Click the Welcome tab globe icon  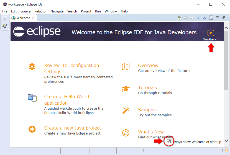tap(13, 18)
